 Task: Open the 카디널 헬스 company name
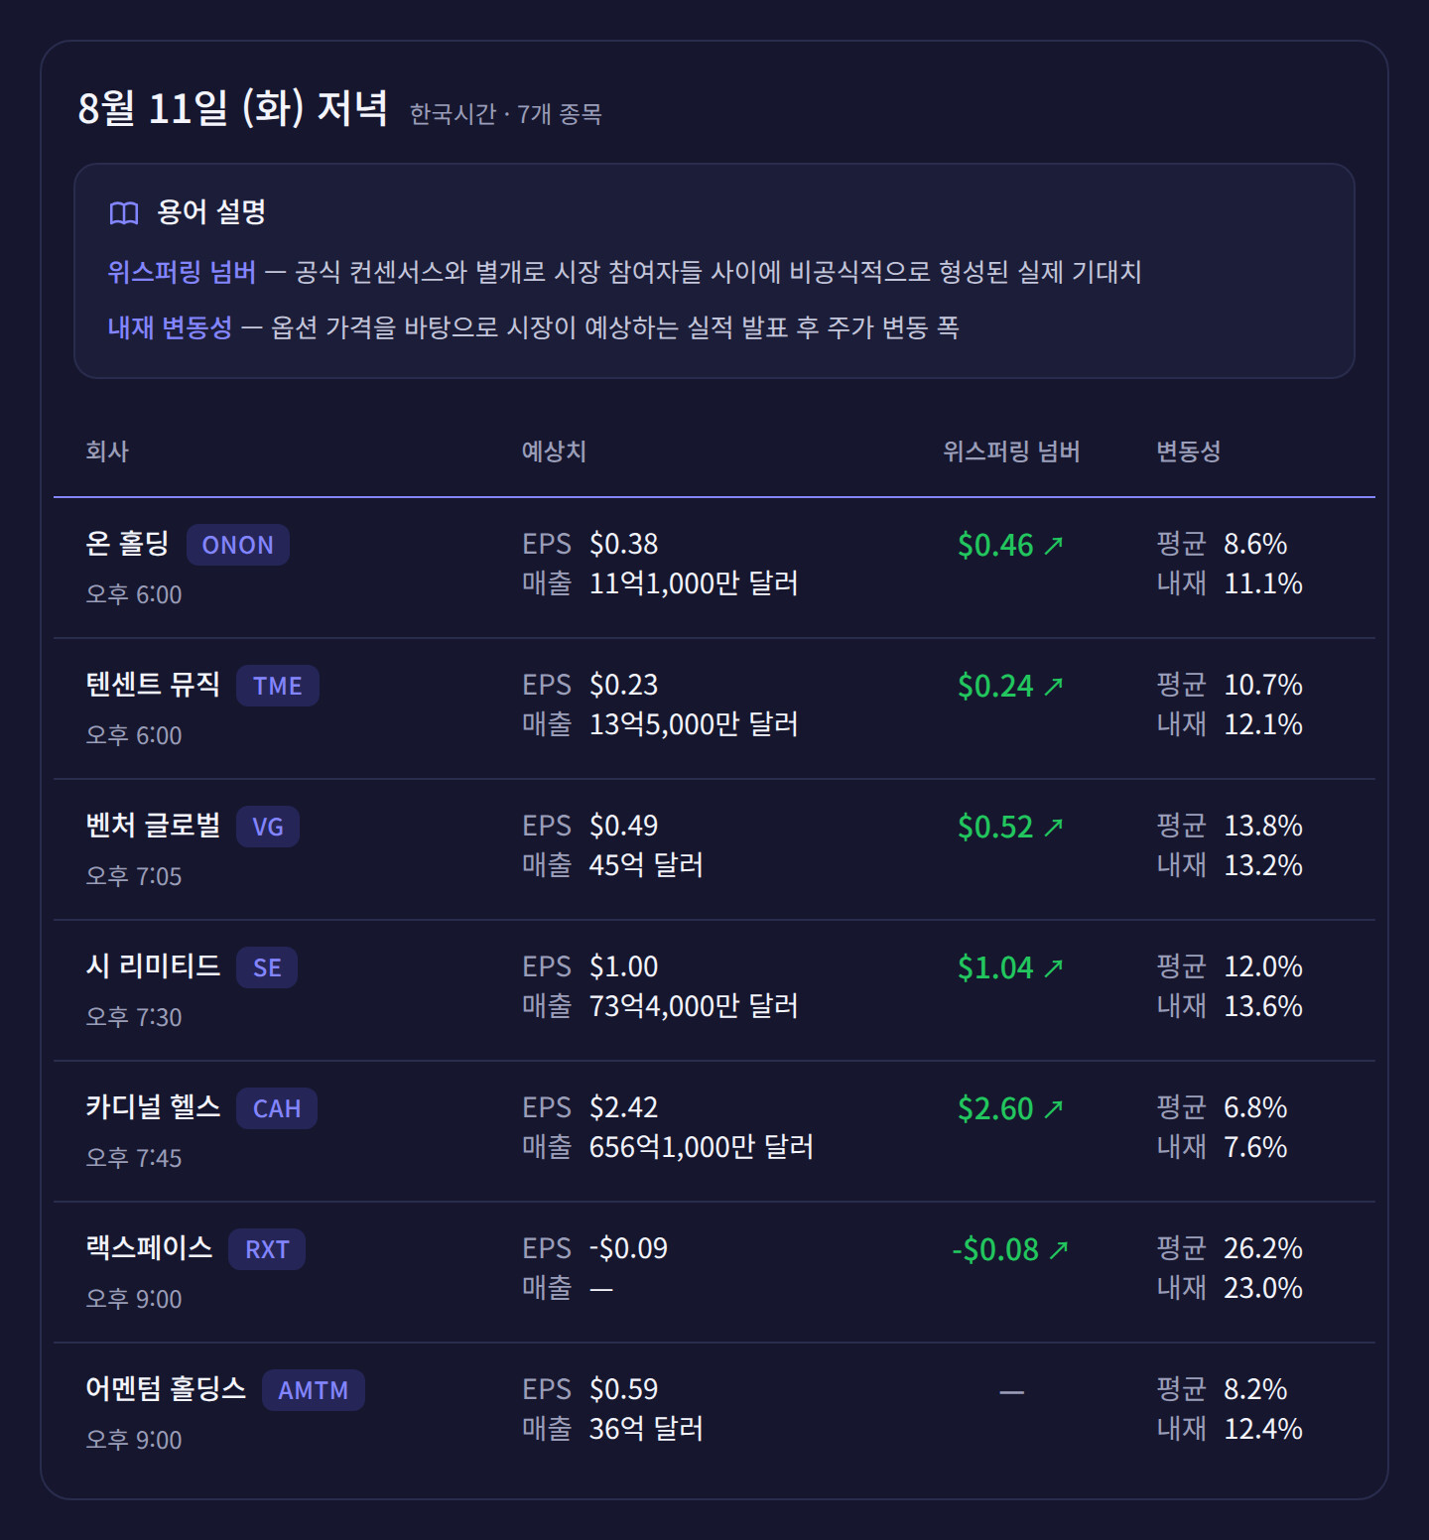tap(153, 1106)
